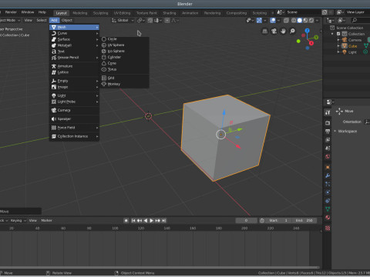Toggle proportional editing

point(167,20)
